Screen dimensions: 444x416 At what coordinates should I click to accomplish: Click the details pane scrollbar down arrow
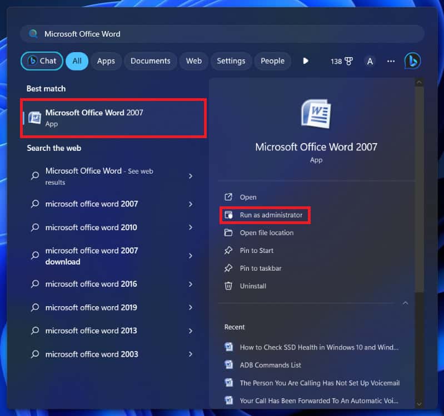[420, 404]
